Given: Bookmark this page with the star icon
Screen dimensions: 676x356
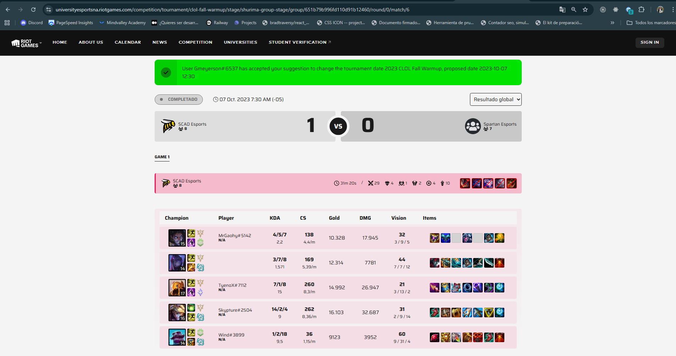Looking at the screenshot, I should point(585,10).
